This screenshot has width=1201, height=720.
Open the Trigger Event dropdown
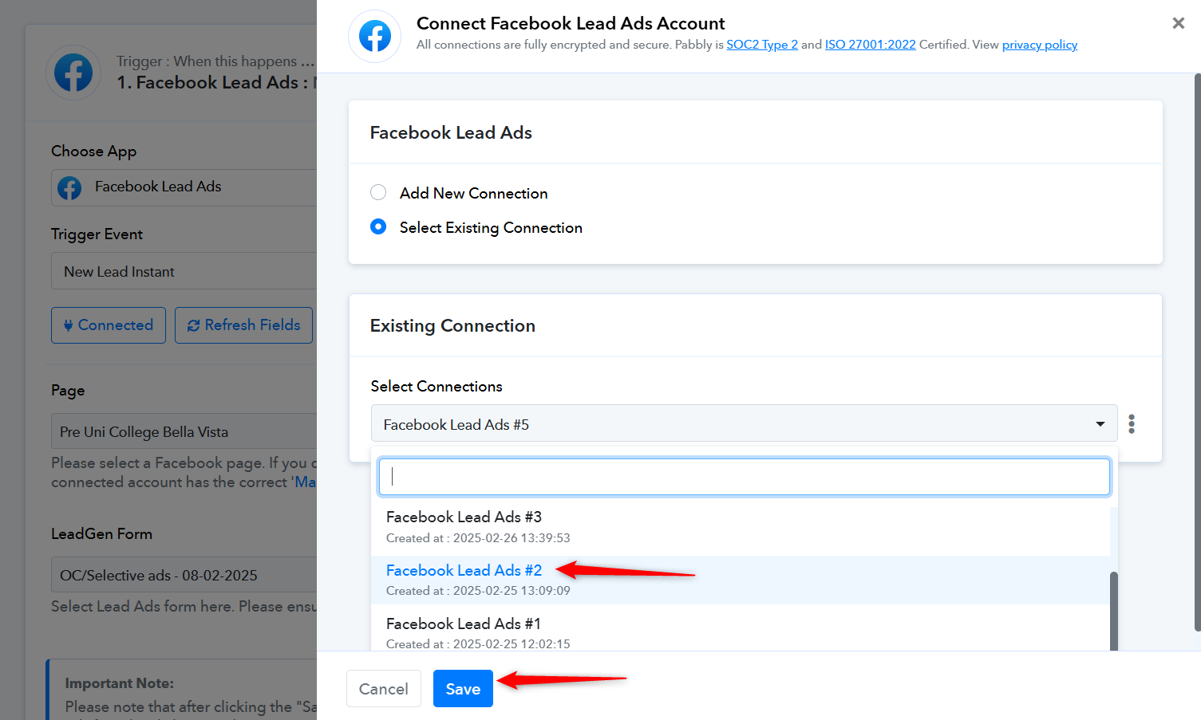tap(184, 271)
